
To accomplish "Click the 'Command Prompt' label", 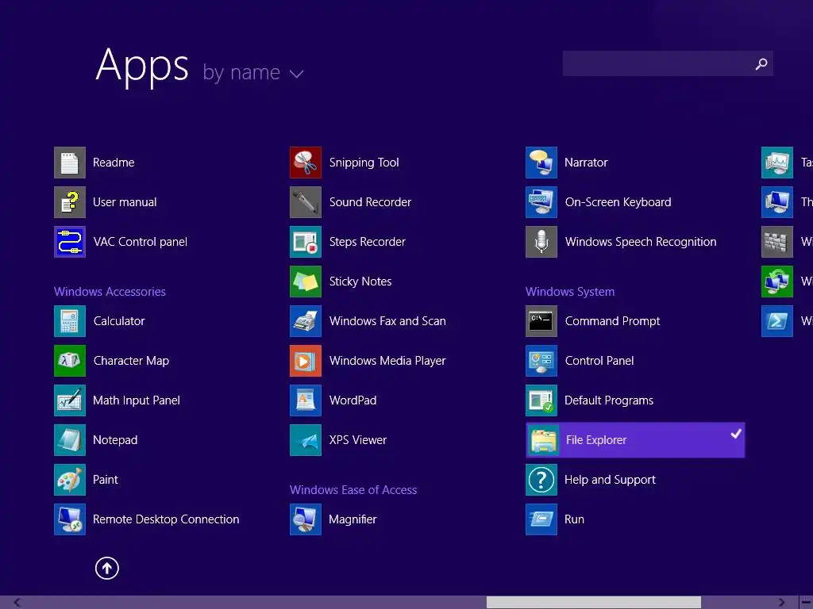I will (612, 321).
